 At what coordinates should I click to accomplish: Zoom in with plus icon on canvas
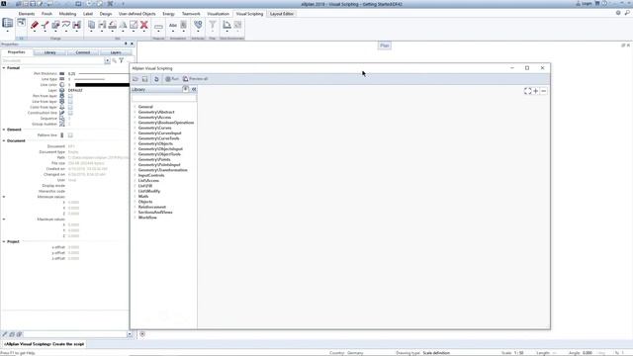click(536, 91)
